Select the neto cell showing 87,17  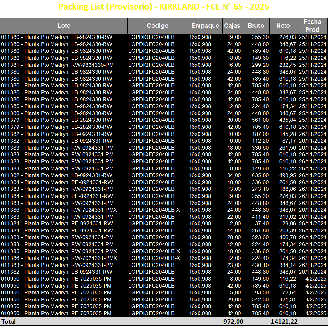point(289,141)
